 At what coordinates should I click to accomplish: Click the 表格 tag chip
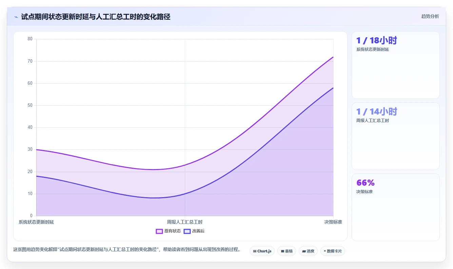coord(287,251)
